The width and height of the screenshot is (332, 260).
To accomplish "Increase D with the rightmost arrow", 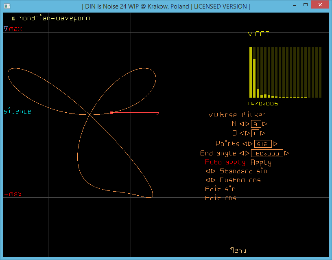I will [x=263, y=133].
